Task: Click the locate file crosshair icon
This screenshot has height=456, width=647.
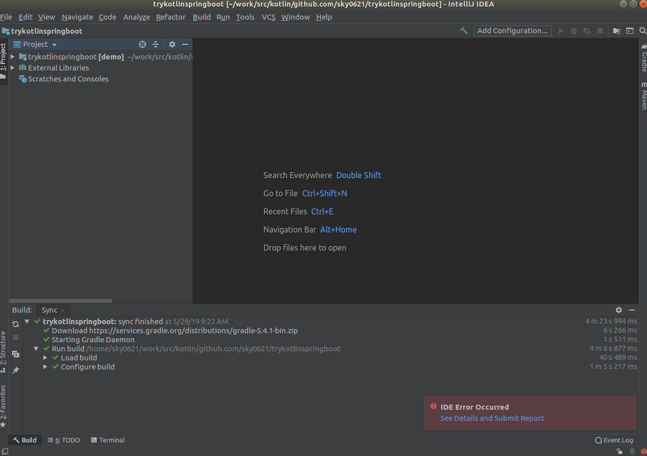Action: tap(142, 44)
